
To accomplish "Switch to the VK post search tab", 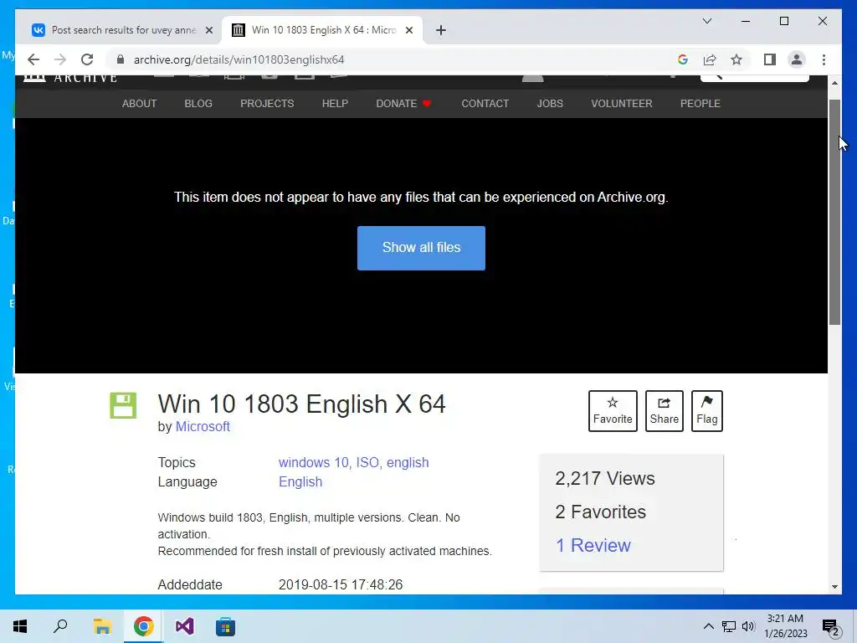I will pyautogui.click(x=122, y=30).
